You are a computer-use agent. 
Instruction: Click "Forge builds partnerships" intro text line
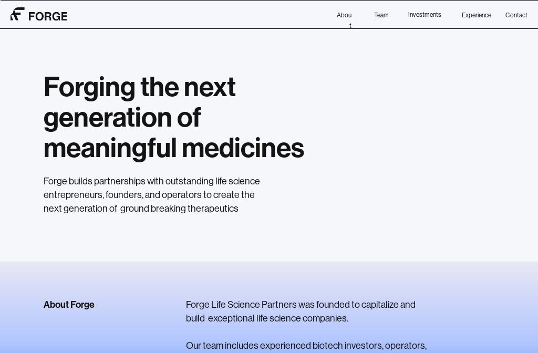coord(151,181)
